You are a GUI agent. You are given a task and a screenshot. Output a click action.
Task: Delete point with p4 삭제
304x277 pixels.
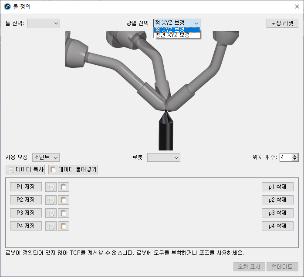point(277,226)
